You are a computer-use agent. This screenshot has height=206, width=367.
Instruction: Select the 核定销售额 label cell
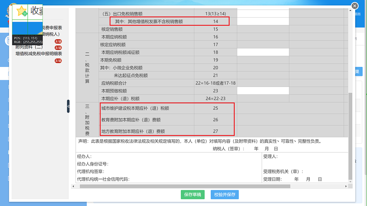click(x=146, y=29)
